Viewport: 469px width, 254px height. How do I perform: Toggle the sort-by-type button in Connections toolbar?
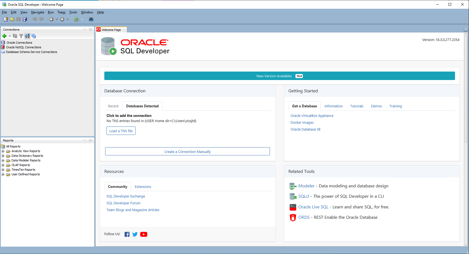coord(27,36)
